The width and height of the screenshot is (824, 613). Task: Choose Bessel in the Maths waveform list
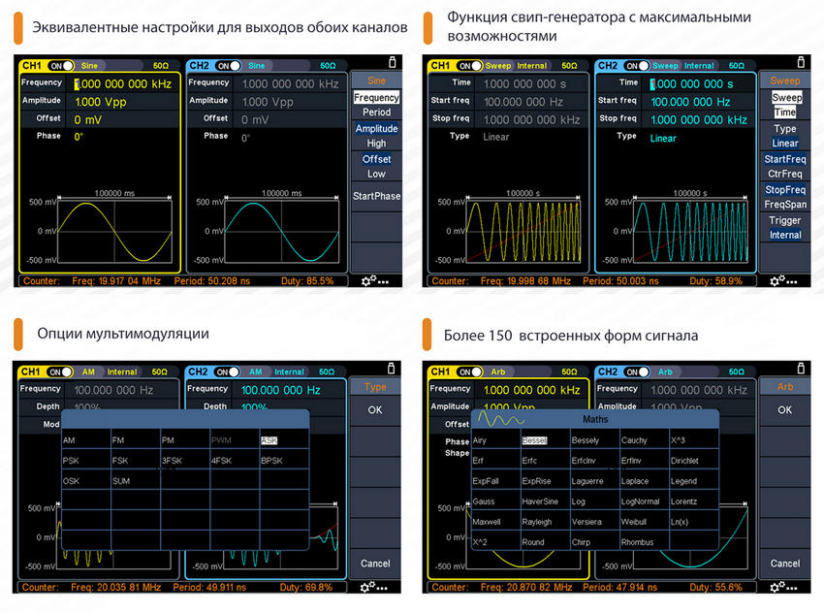534,440
